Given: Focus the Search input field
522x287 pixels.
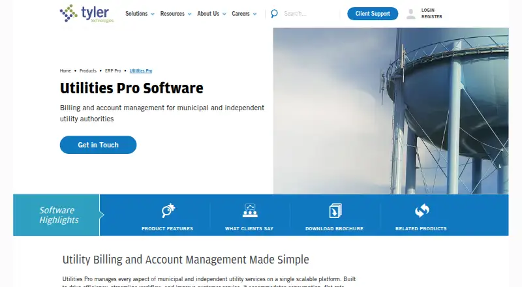Looking at the screenshot, I should (309, 14).
